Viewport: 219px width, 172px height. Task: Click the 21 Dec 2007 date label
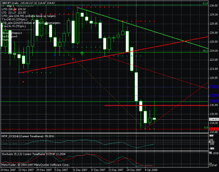pos(116,170)
